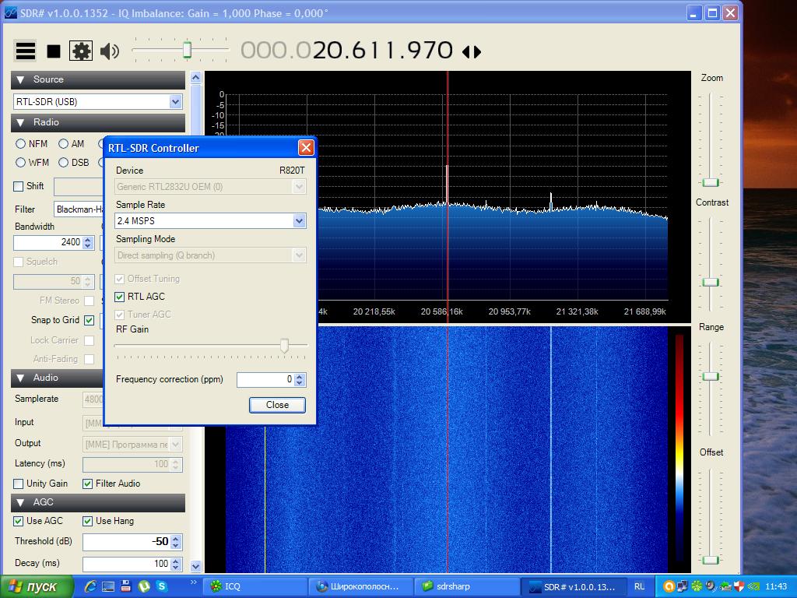The height and width of the screenshot is (598, 797).
Task: Collapse the AGC panel
Action: [x=20, y=502]
